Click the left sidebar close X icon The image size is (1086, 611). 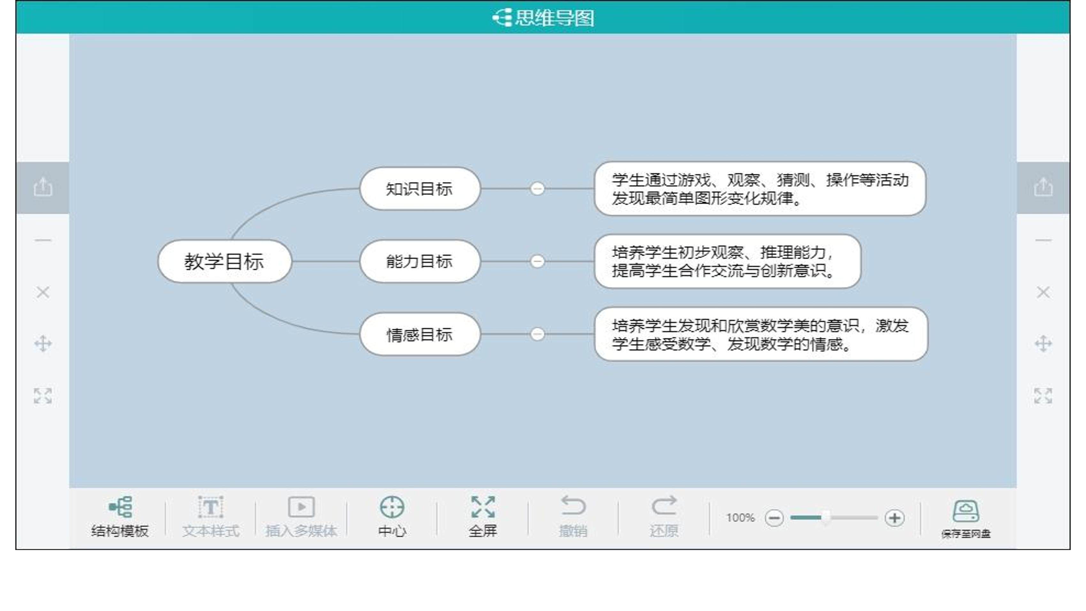pos(43,292)
